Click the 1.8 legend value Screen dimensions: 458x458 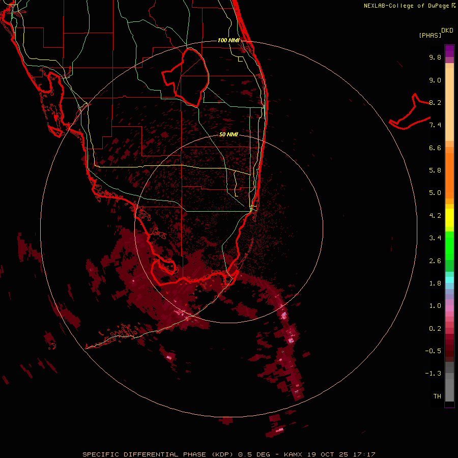coord(435,283)
